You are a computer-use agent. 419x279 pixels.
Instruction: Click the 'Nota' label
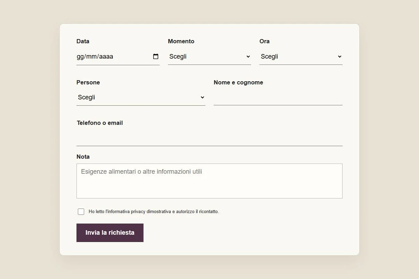(x=83, y=157)
